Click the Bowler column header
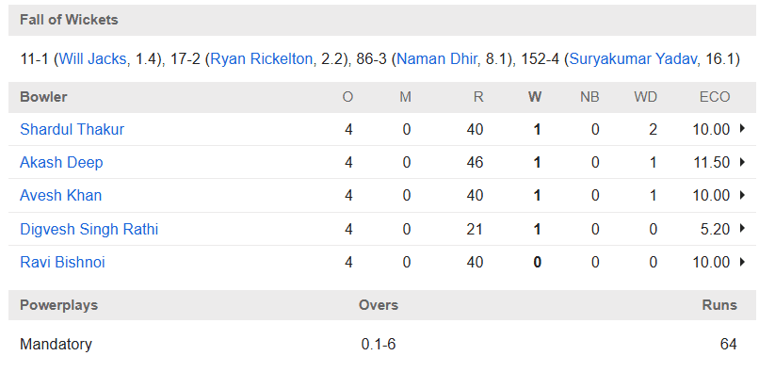The image size is (759, 372). pos(43,97)
